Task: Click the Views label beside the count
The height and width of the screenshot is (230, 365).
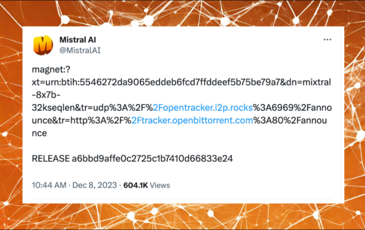Action: [160, 185]
